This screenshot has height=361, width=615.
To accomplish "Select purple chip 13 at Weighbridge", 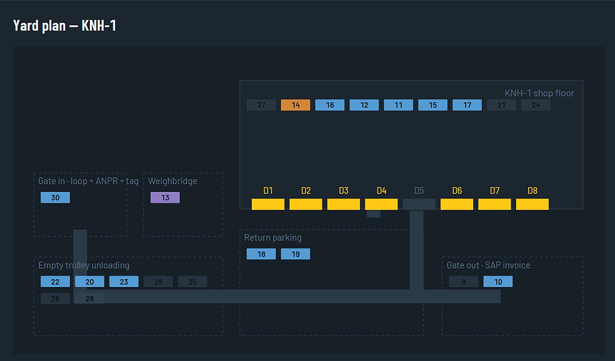I will coord(165,197).
